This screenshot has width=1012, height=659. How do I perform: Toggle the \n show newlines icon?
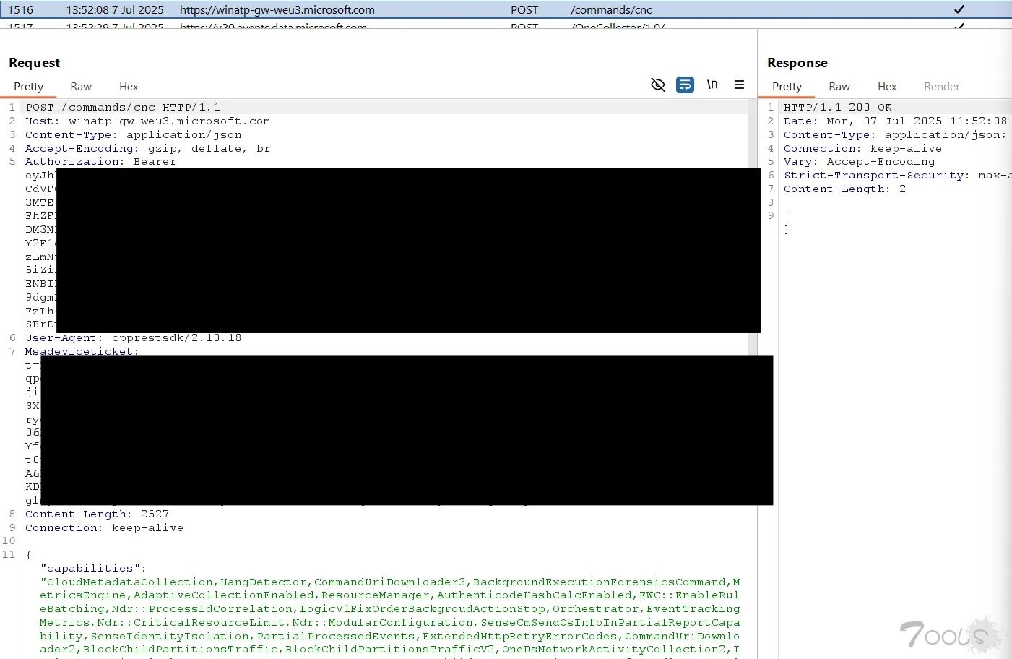coord(712,85)
